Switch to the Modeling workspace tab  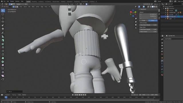point(34,2)
